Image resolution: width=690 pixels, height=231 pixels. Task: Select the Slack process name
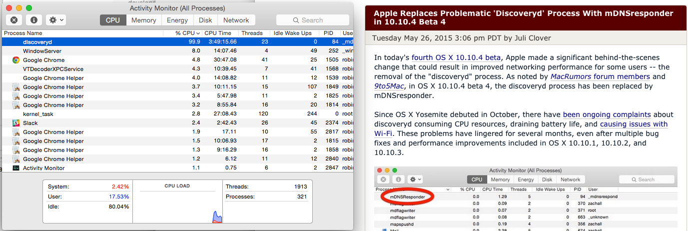coord(30,123)
